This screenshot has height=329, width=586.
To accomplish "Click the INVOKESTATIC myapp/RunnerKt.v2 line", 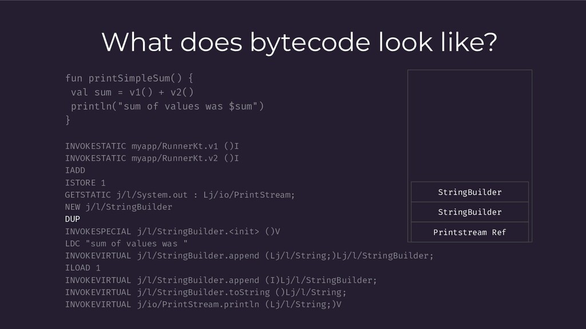I will coord(152,158).
